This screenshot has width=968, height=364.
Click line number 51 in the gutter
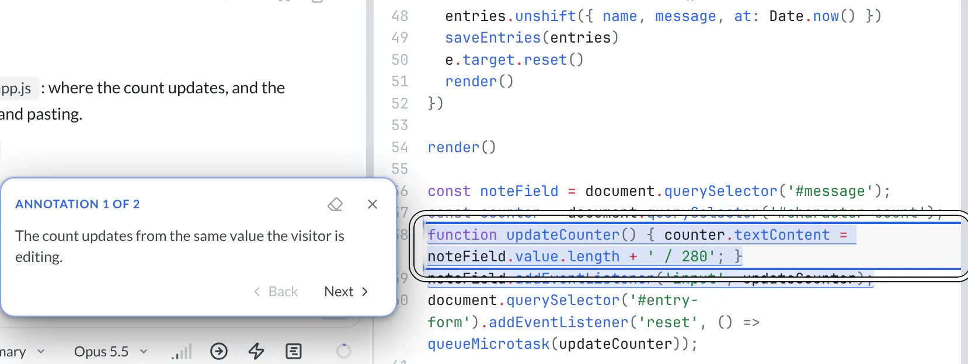(400, 82)
